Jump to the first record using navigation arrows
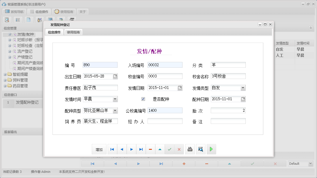Screen dimensions: 317x178 coord(112,149)
